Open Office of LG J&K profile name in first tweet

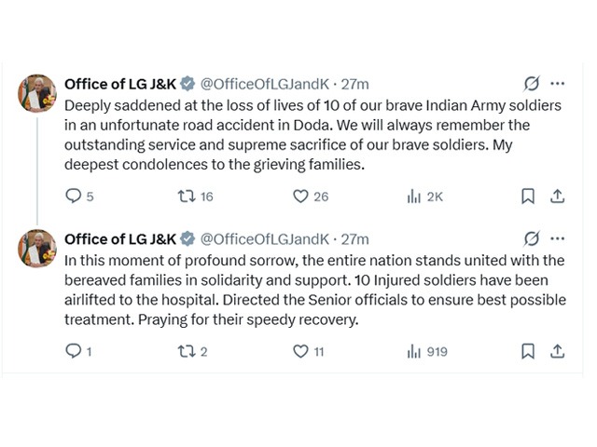point(120,83)
